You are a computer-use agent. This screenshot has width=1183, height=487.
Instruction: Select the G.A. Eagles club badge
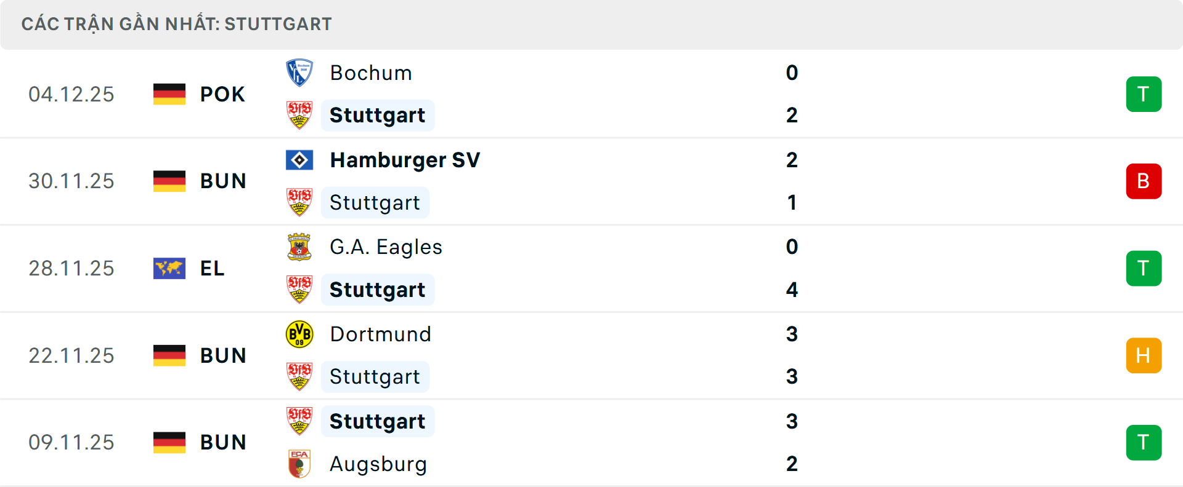pyautogui.click(x=300, y=247)
